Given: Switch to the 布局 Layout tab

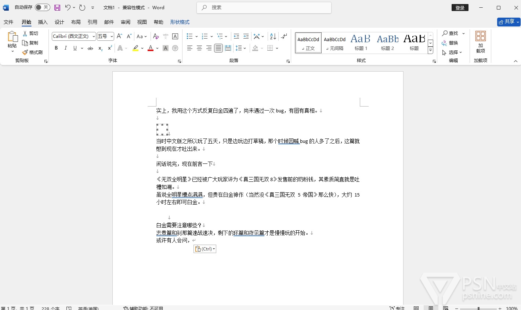Looking at the screenshot, I should pyautogui.click(x=76, y=22).
